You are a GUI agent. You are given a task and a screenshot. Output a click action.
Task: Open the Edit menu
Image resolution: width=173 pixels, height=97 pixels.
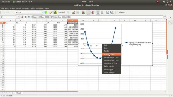click(7, 8)
